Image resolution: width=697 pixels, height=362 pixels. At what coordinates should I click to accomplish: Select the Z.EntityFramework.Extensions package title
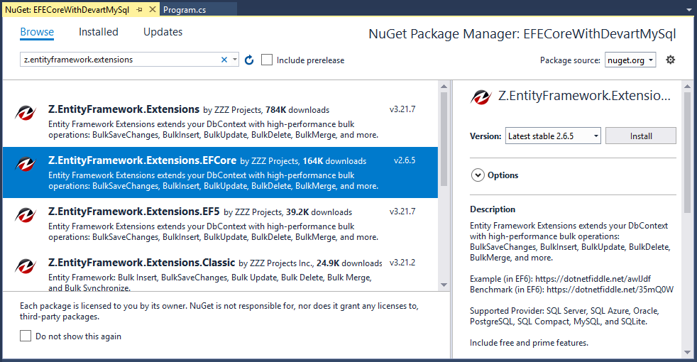coord(124,109)
